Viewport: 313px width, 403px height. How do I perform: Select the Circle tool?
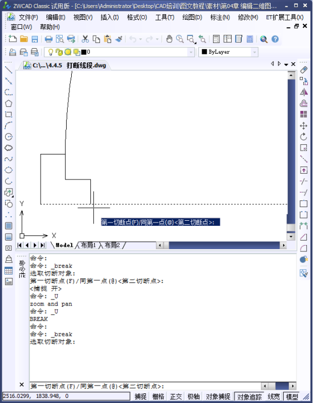[x=8, y=136]
